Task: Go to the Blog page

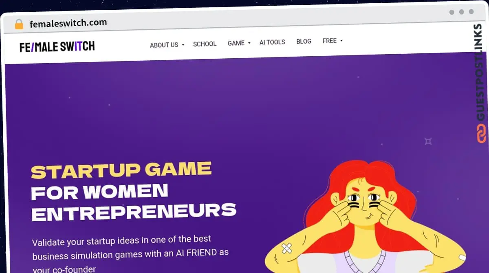Action: [304, 42]
